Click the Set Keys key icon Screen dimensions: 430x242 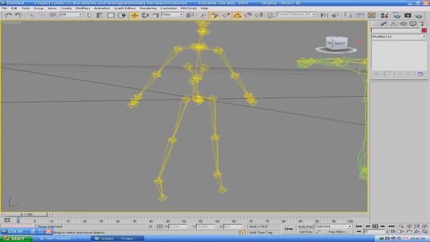288,229
